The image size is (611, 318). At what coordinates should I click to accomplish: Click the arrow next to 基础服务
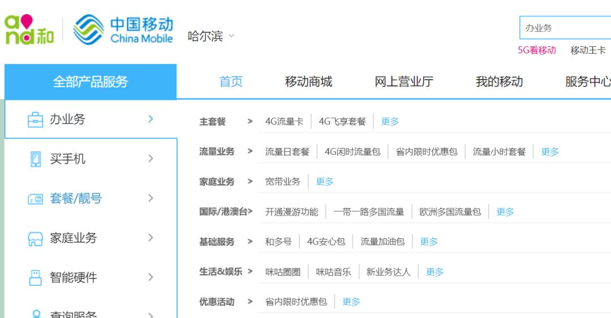tap(250, 242)
